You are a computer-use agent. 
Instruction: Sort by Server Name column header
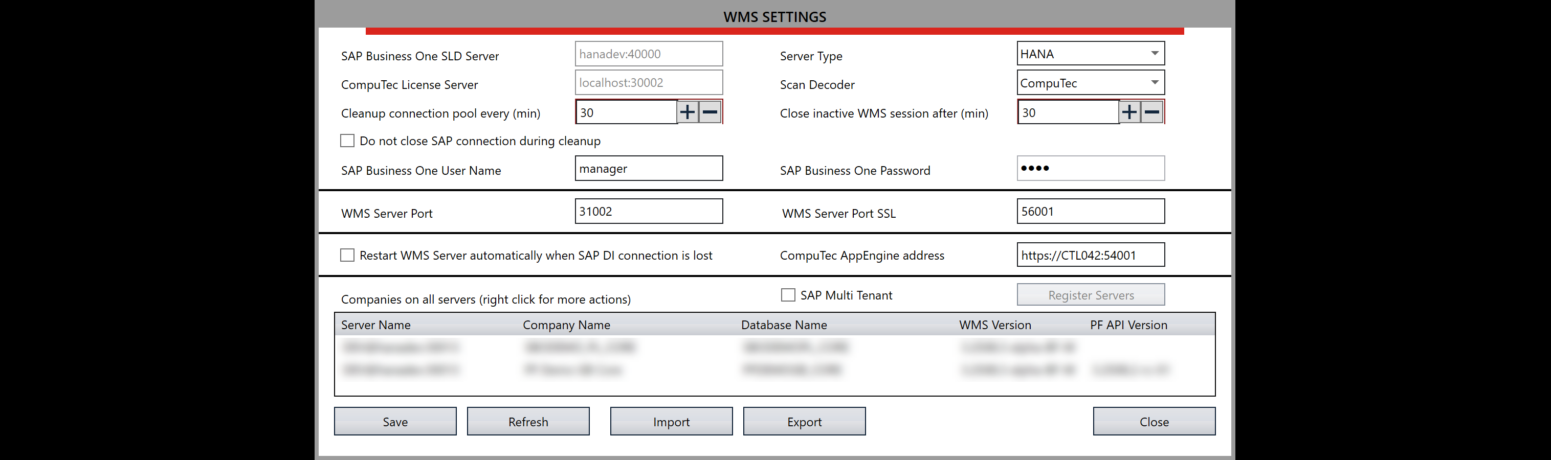pyautogui.click(x=375, y=325)
